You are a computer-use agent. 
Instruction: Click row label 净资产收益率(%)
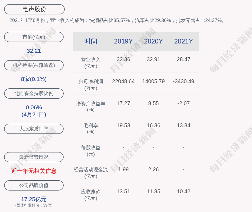click(x=91, y=106)
